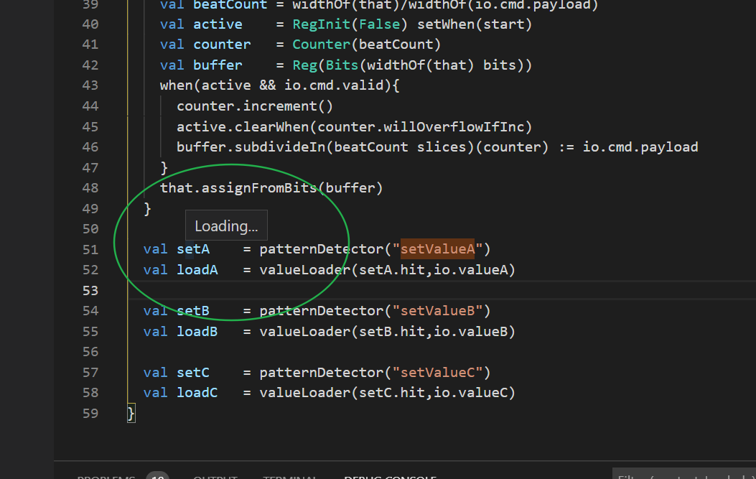Click the problems count badge showing 10
The height and width of the screenshot is (479, 756).
pos(157,476)
